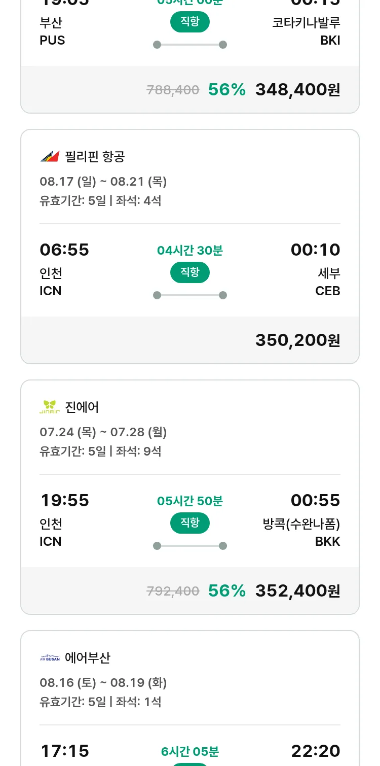
Task: Open the 에어부산 flight listing
Action: pyautogui.click(x=88, y=658)
